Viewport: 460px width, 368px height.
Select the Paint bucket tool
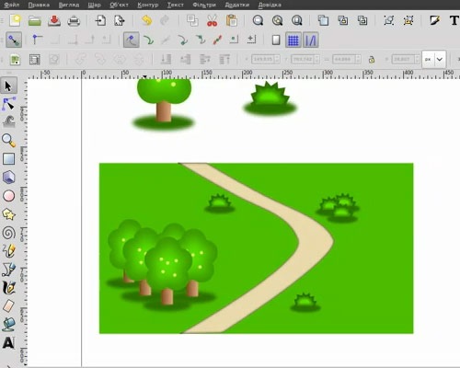[x=8, y=325]
